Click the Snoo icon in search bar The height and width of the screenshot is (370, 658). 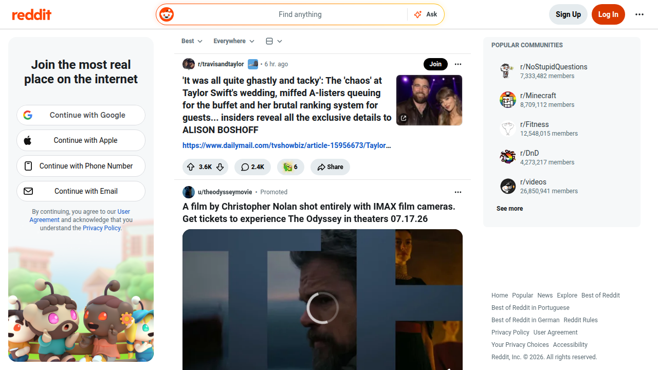point(167,14)
